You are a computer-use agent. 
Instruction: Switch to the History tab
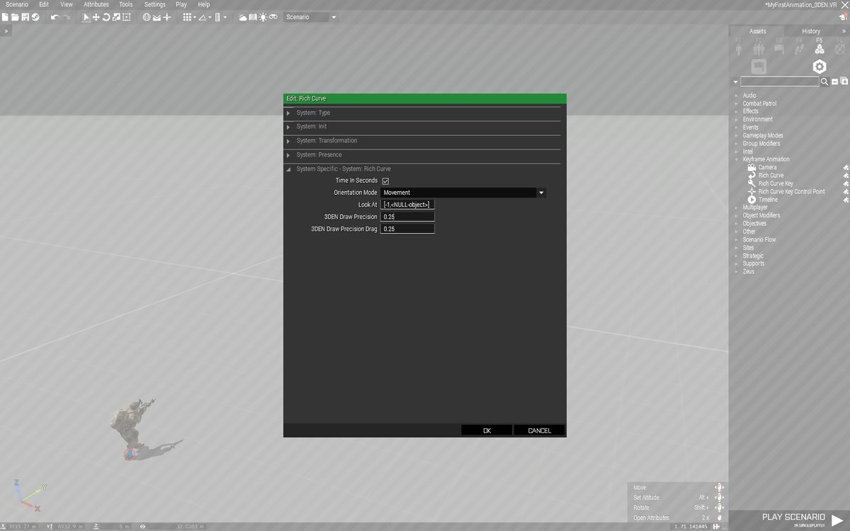[811, 31]
